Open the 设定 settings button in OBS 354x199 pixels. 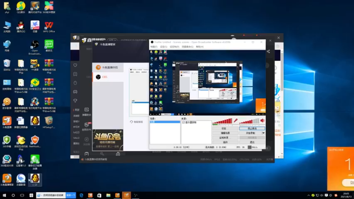click(225, 128)
